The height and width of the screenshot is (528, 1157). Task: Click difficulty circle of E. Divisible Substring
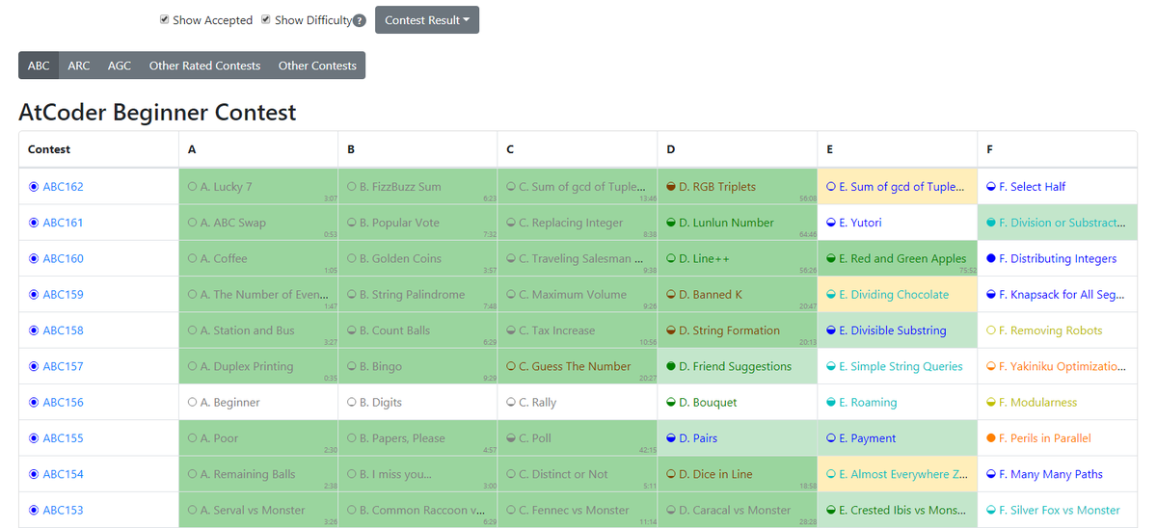[831, 330]
